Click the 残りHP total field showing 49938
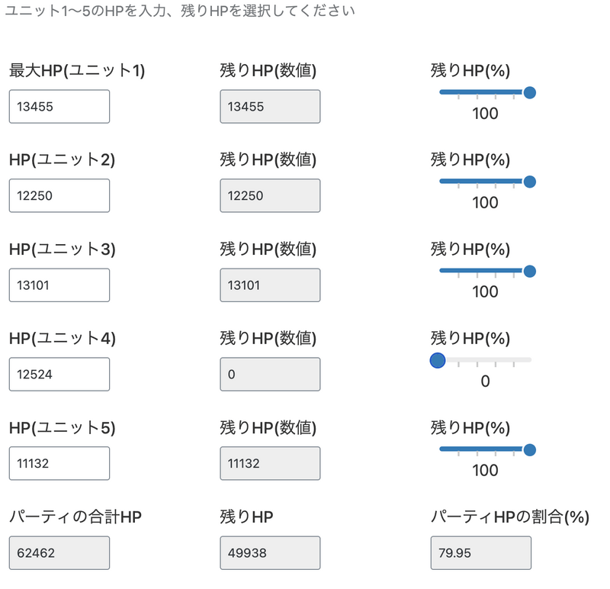This screenshot has width=610, height=589. click(270, 553)
